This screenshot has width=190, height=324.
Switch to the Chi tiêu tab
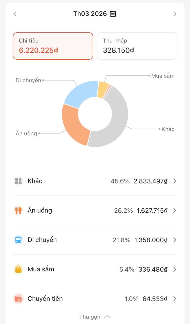[53, 46]
